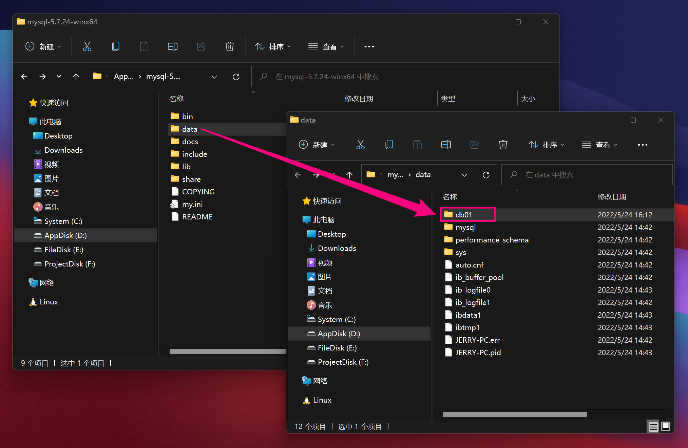Click Cut icon in mysql-5.7.24-winx64 window

[x=87, y=46]
